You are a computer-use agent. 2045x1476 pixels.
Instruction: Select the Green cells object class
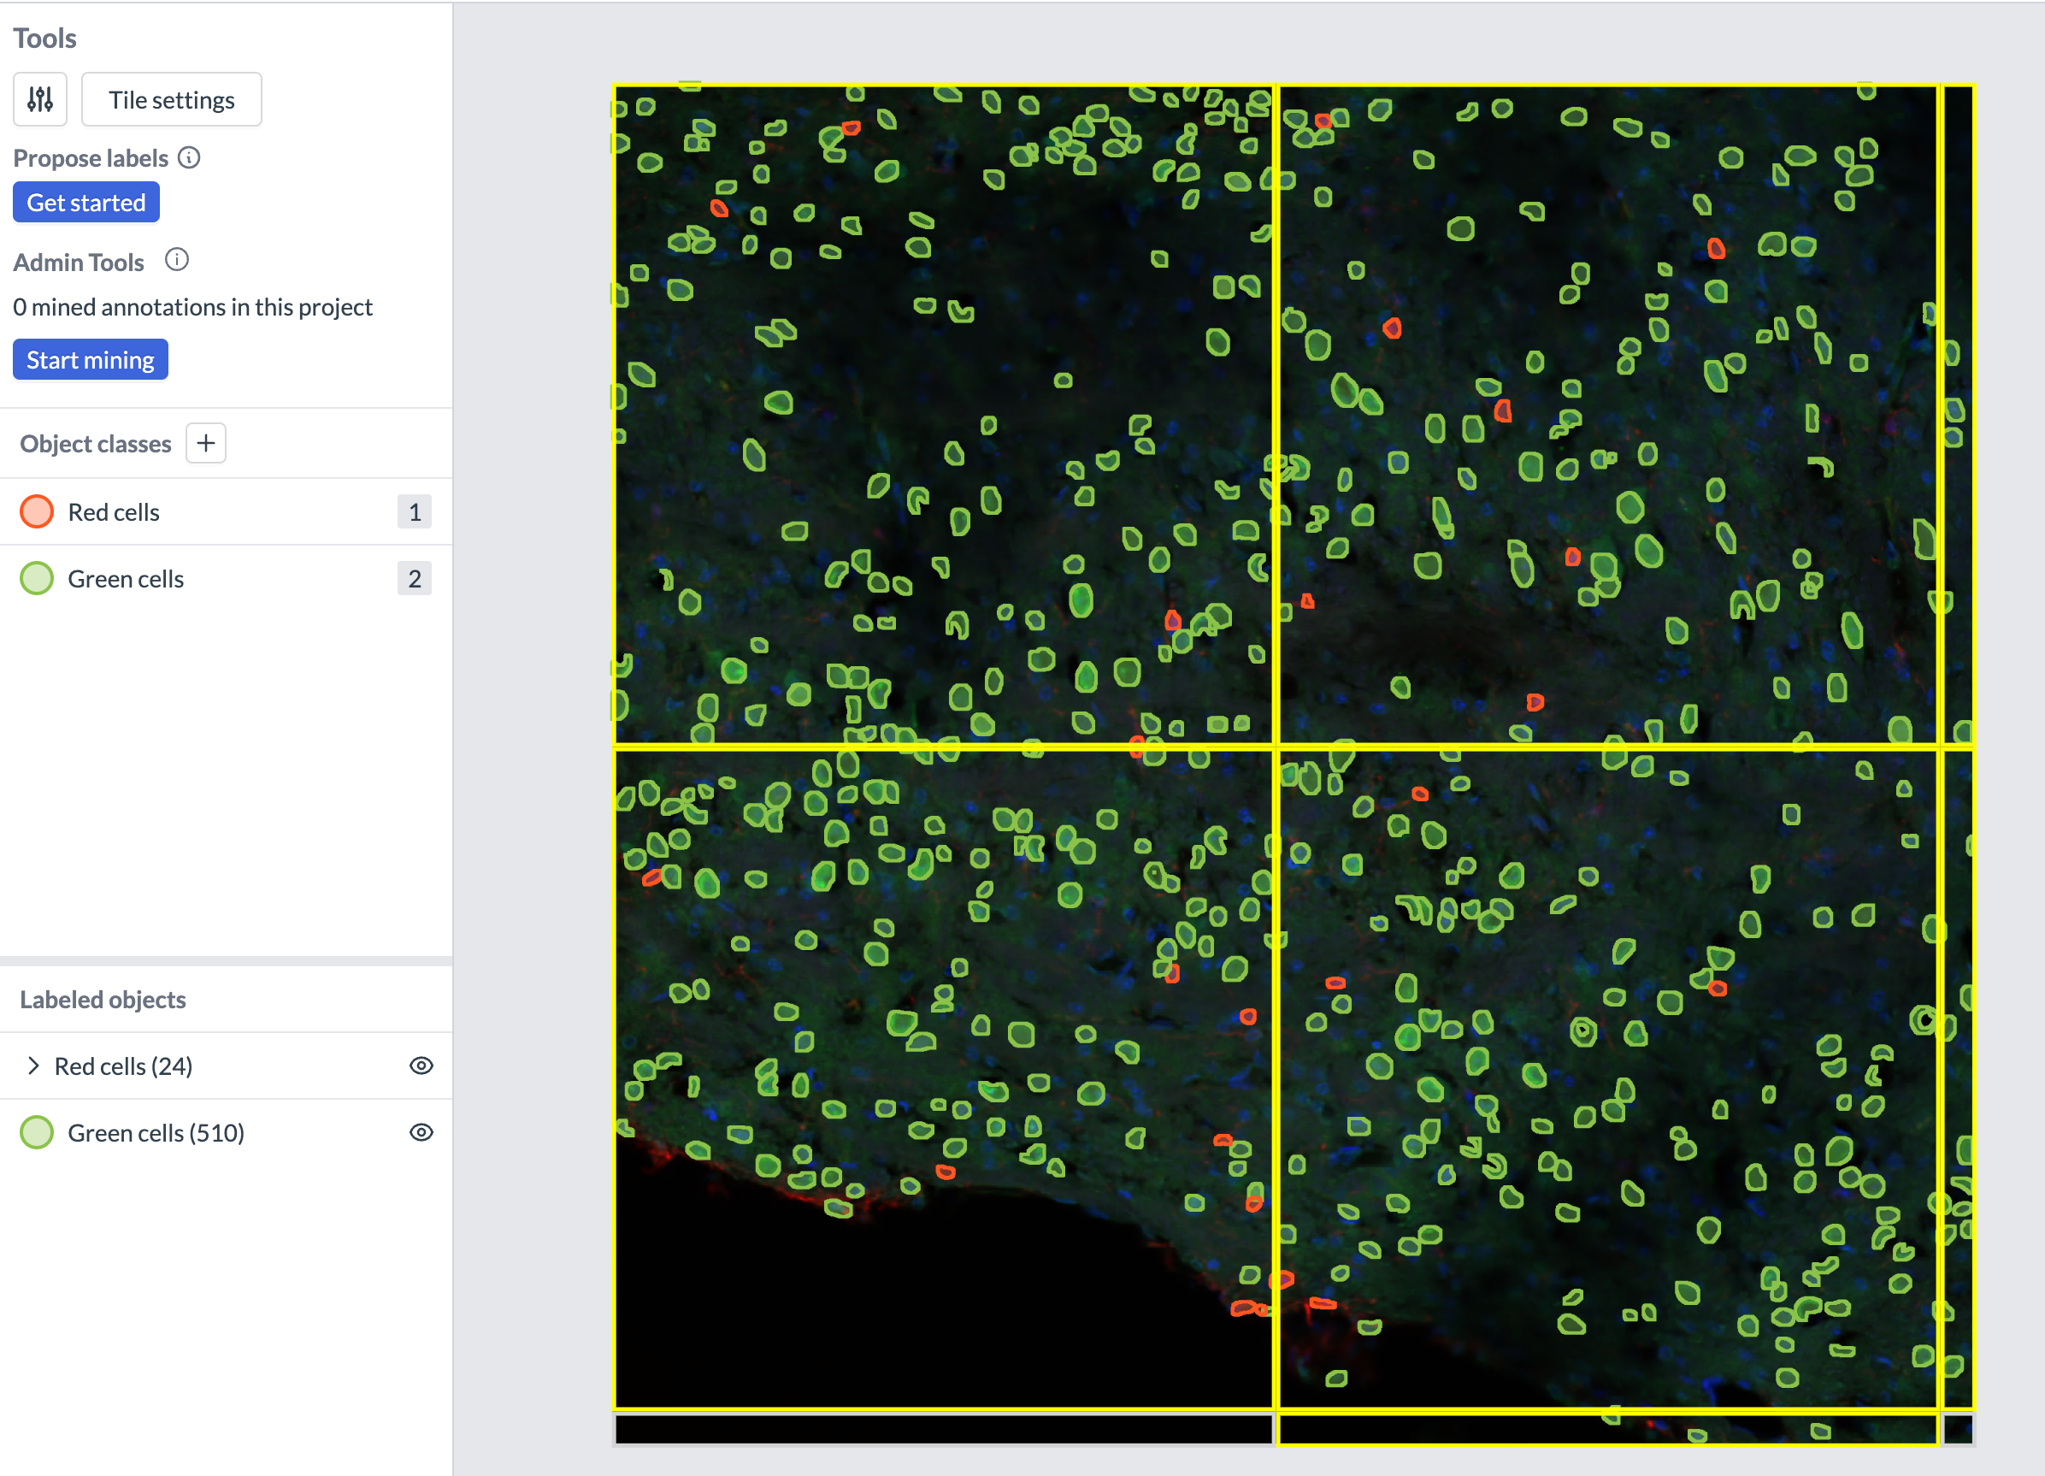[126, 579]
